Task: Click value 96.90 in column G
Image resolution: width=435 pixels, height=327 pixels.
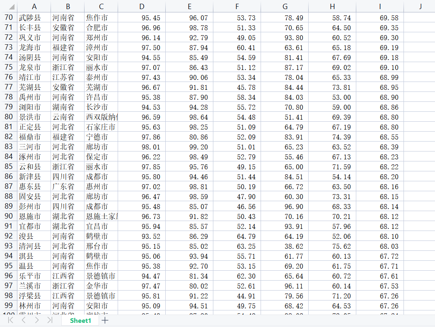Action: coord(285,207)
